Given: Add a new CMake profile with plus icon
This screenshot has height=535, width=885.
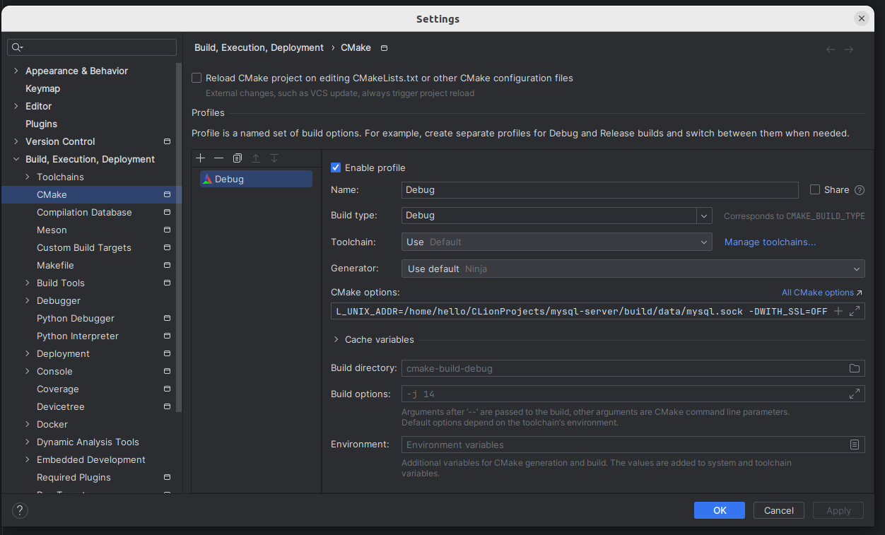Looking at the screenshot, I should click(x=200, y=158).
